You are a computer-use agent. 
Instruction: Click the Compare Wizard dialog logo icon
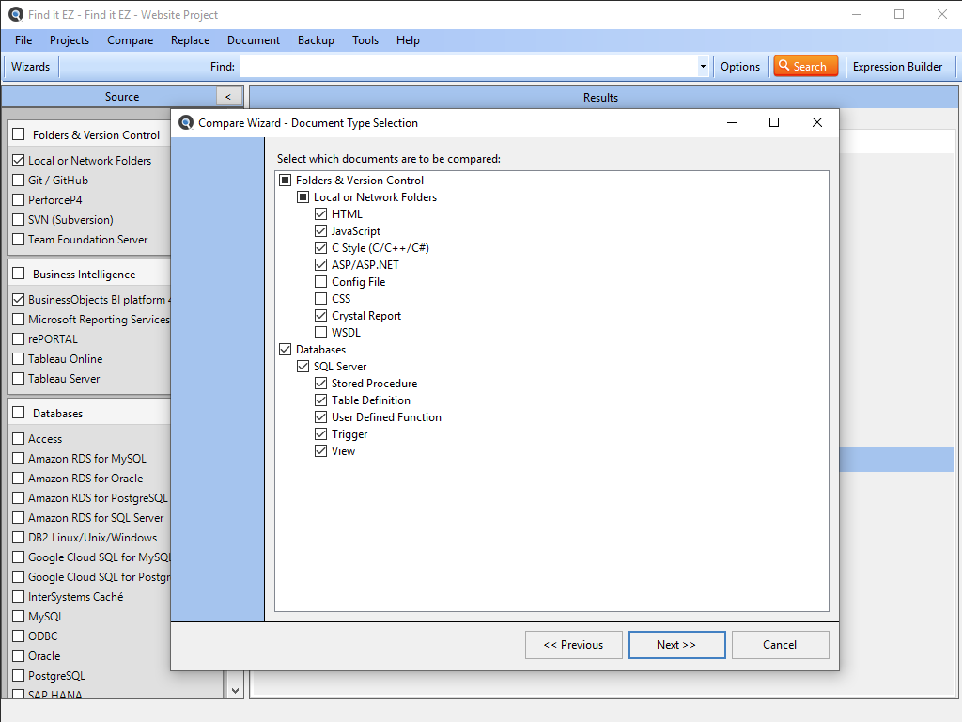(x=186, y=122)
